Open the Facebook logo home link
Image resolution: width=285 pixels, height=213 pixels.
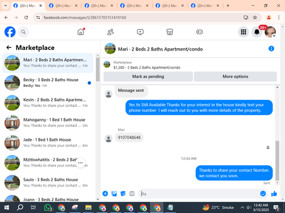(x=10, y=32)
